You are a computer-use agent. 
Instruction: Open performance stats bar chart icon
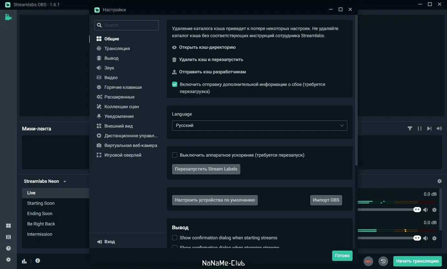[24, 261]
